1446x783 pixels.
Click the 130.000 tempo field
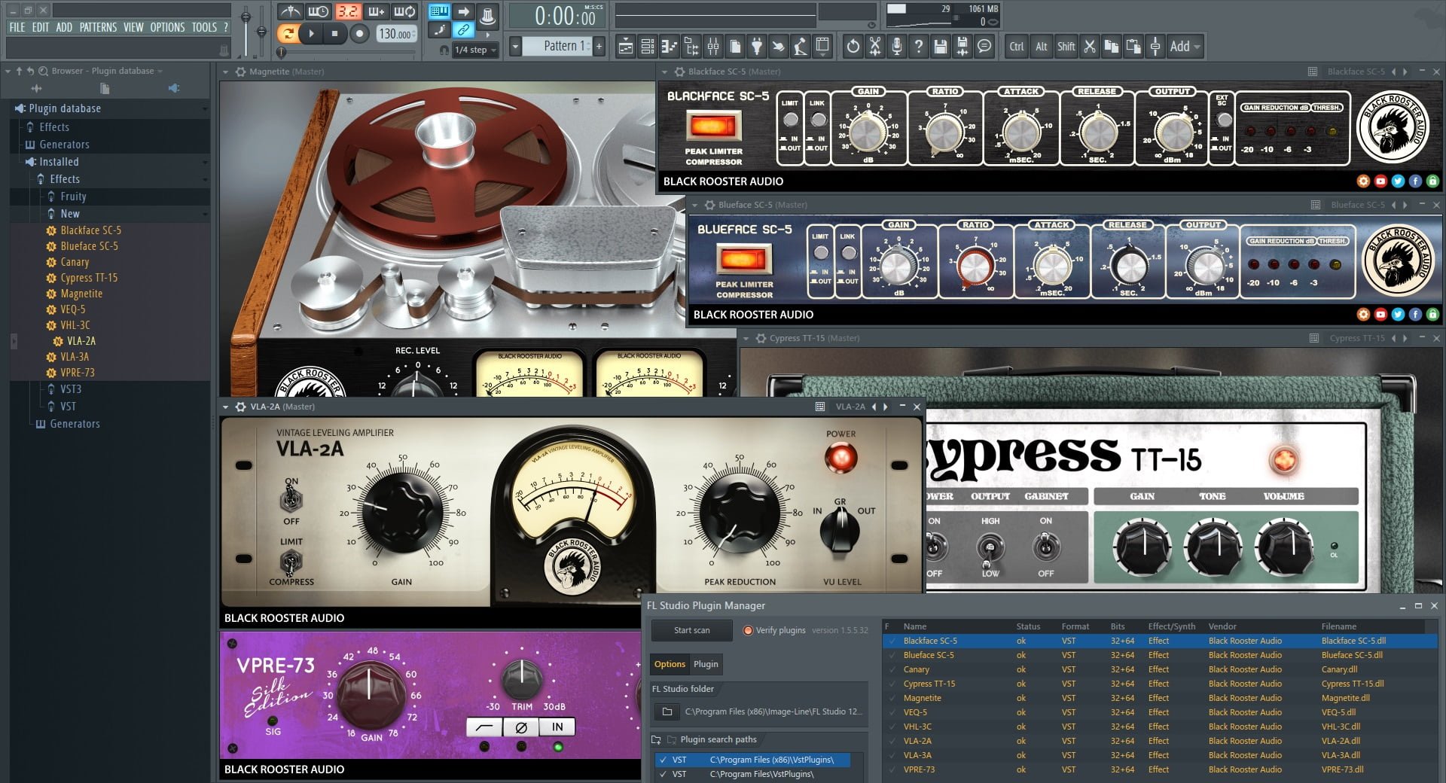pos(396,34)
